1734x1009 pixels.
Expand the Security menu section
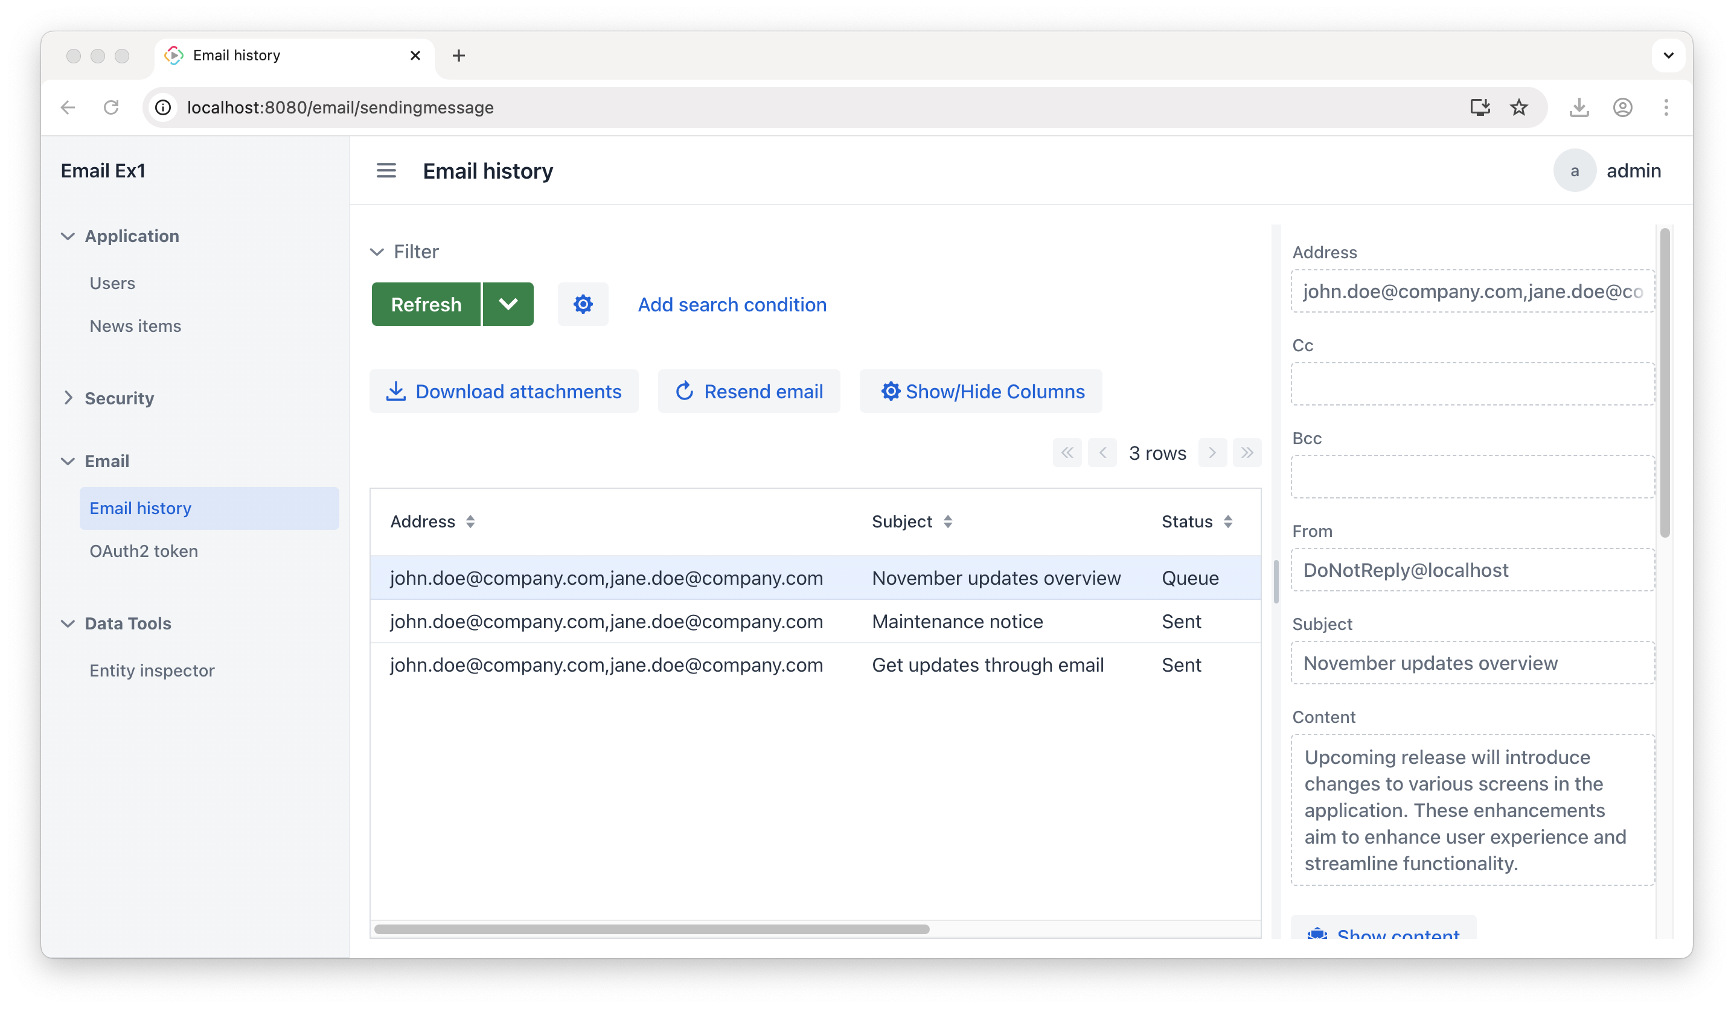pyautogui.click(x=119, y=398)
